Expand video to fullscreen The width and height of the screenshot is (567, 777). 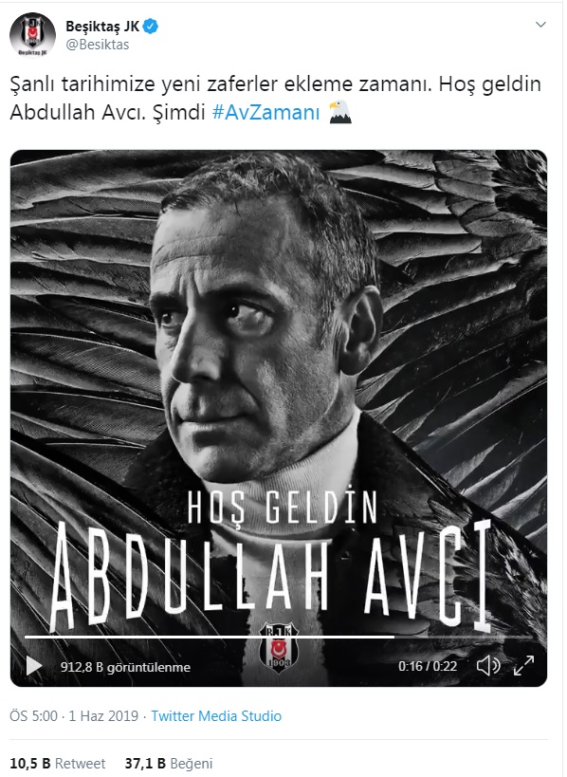[x=523, y=665]
